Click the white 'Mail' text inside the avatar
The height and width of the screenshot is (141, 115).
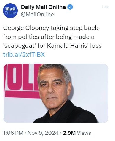coord(10,9)
